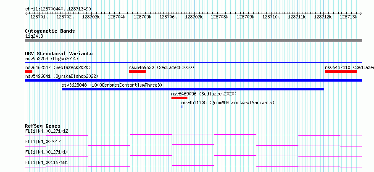Click the FLI1 NM_001271012 magenta gene line

pos(193,135)
